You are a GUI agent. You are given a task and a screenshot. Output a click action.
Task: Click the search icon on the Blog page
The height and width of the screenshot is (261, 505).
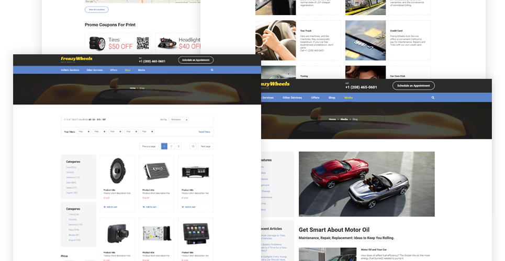click(x=433, y=98)
